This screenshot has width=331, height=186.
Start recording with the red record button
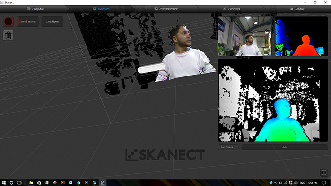[x=8, y=22]
